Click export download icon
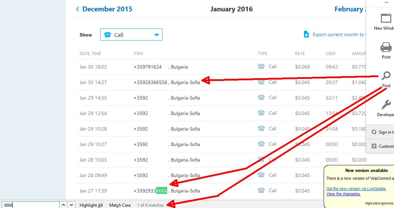This screenshot has width=394, height=208. point(306,34)
